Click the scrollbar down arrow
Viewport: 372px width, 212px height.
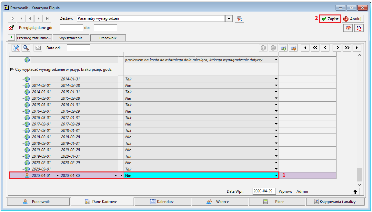(x=360, y=185)
